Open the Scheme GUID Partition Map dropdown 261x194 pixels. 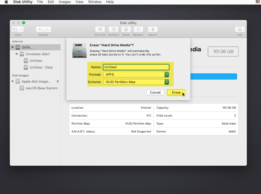pos(136,82)
